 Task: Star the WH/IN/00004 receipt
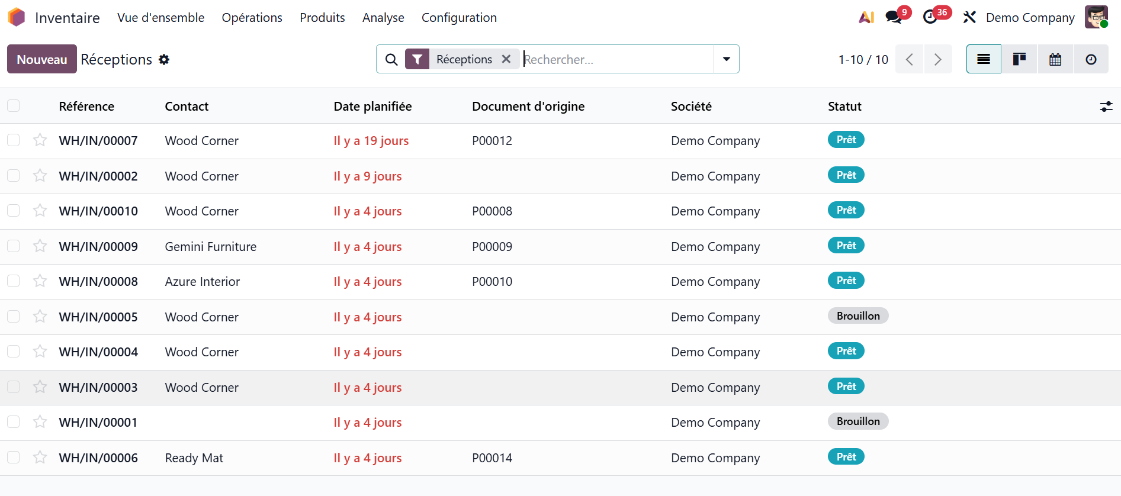[40, 352]
